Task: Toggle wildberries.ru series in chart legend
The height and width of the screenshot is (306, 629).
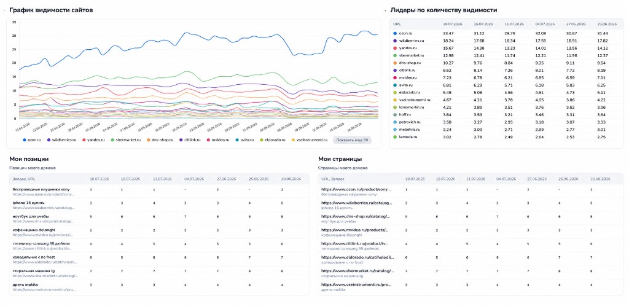Action: click(x=61, y=140)
